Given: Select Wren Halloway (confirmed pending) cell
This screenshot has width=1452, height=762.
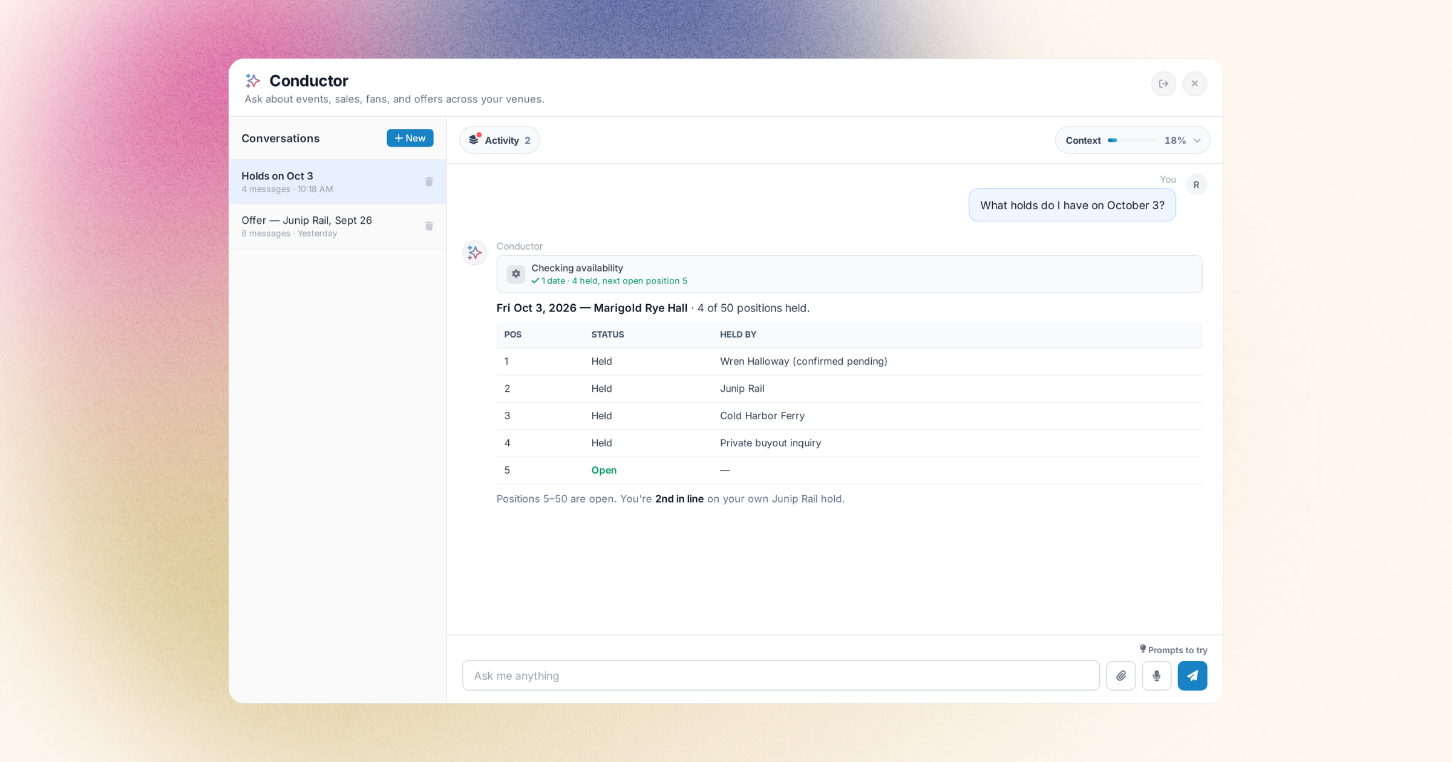Looking at the screenshot, I should pos(803,361).
